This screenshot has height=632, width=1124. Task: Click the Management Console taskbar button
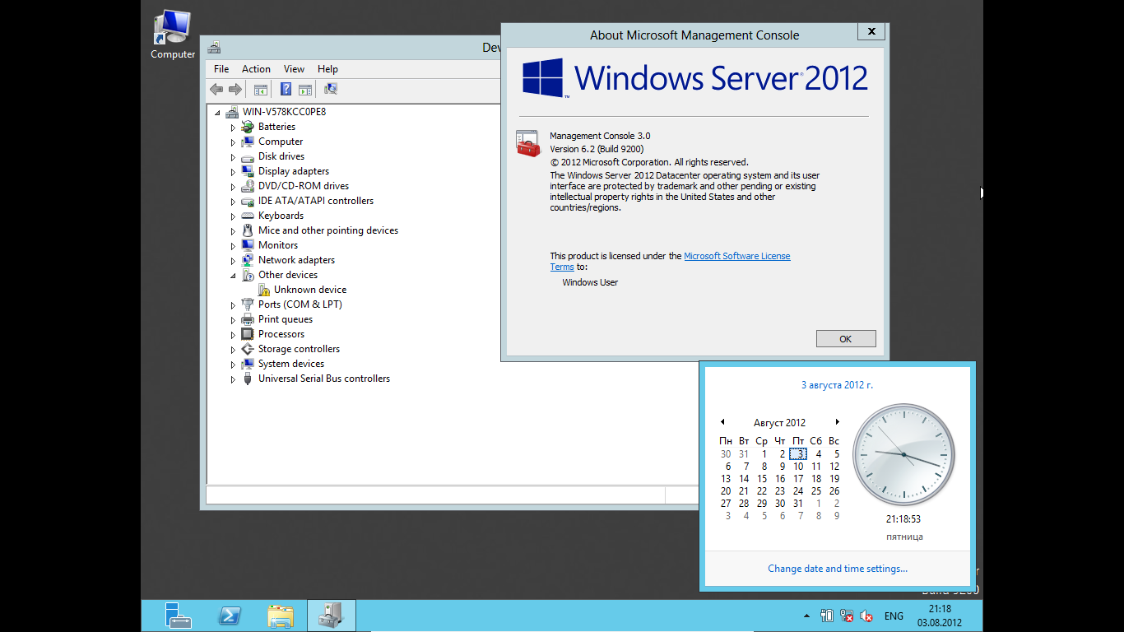[332, 616]
